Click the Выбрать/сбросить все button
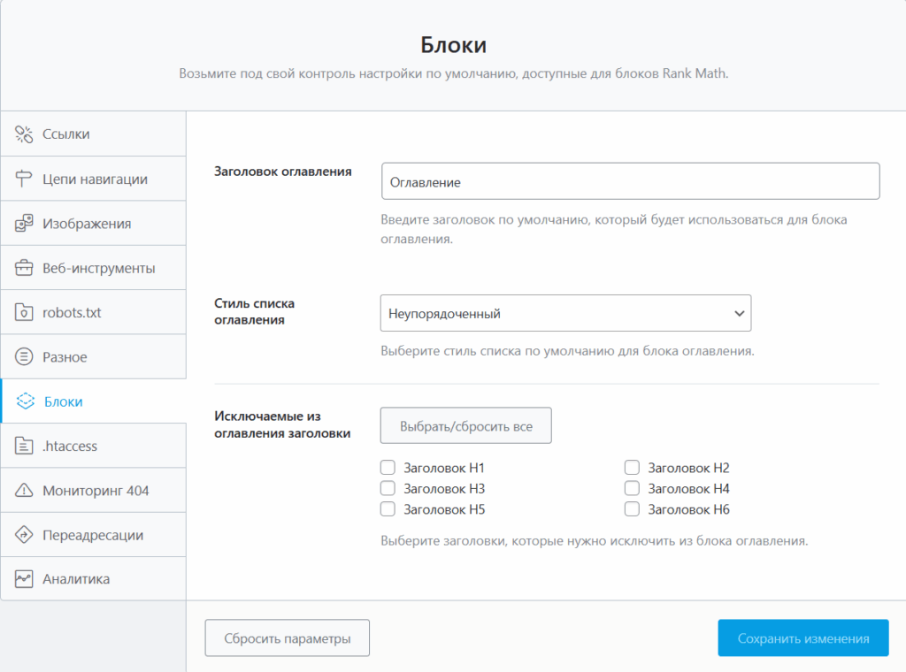The width and height of the screenshot is (906, 672). 465,426
